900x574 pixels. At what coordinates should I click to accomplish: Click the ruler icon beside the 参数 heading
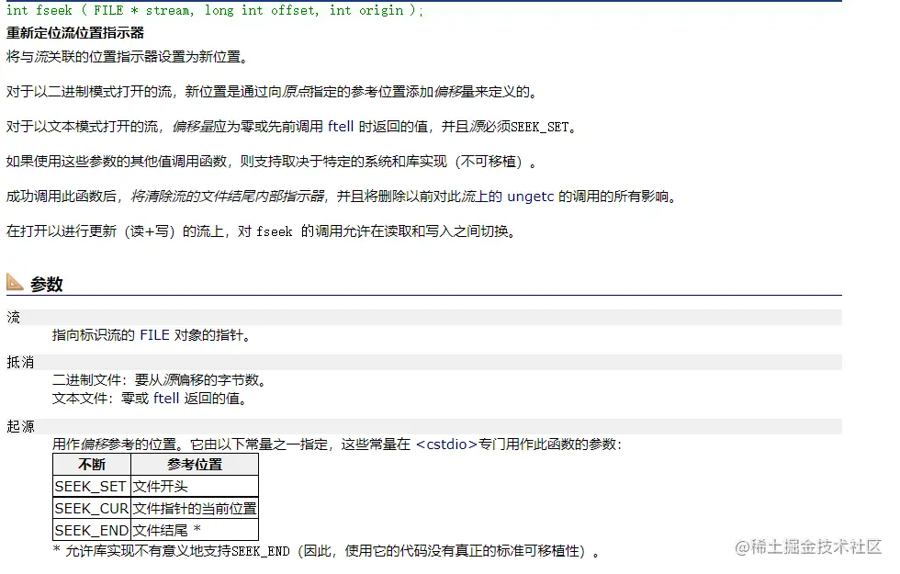pyautogui.click(x=17, y=282)
